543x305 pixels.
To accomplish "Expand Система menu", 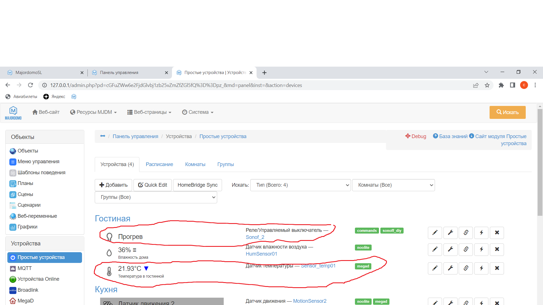I will pos(198,112).
